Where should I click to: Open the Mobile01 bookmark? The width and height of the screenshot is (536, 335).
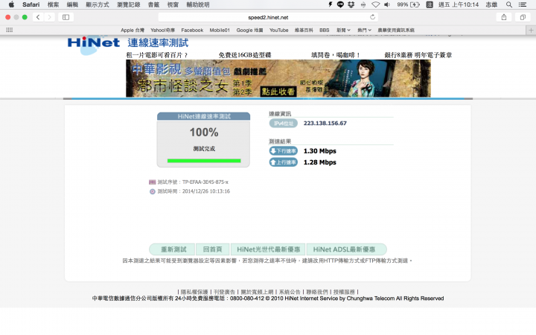[220, 30]
